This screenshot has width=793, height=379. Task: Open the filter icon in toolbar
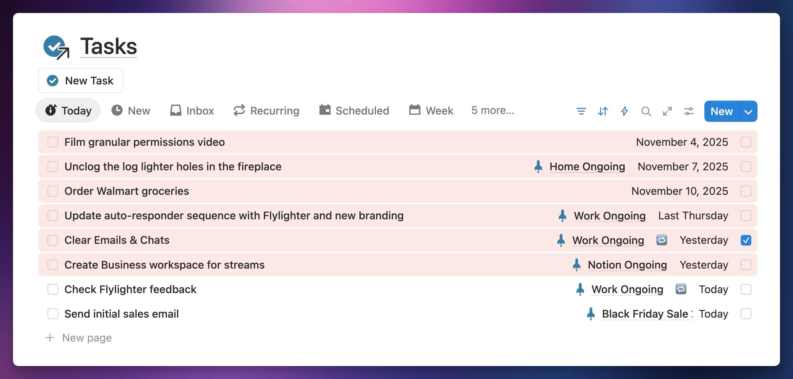point(581,111)
